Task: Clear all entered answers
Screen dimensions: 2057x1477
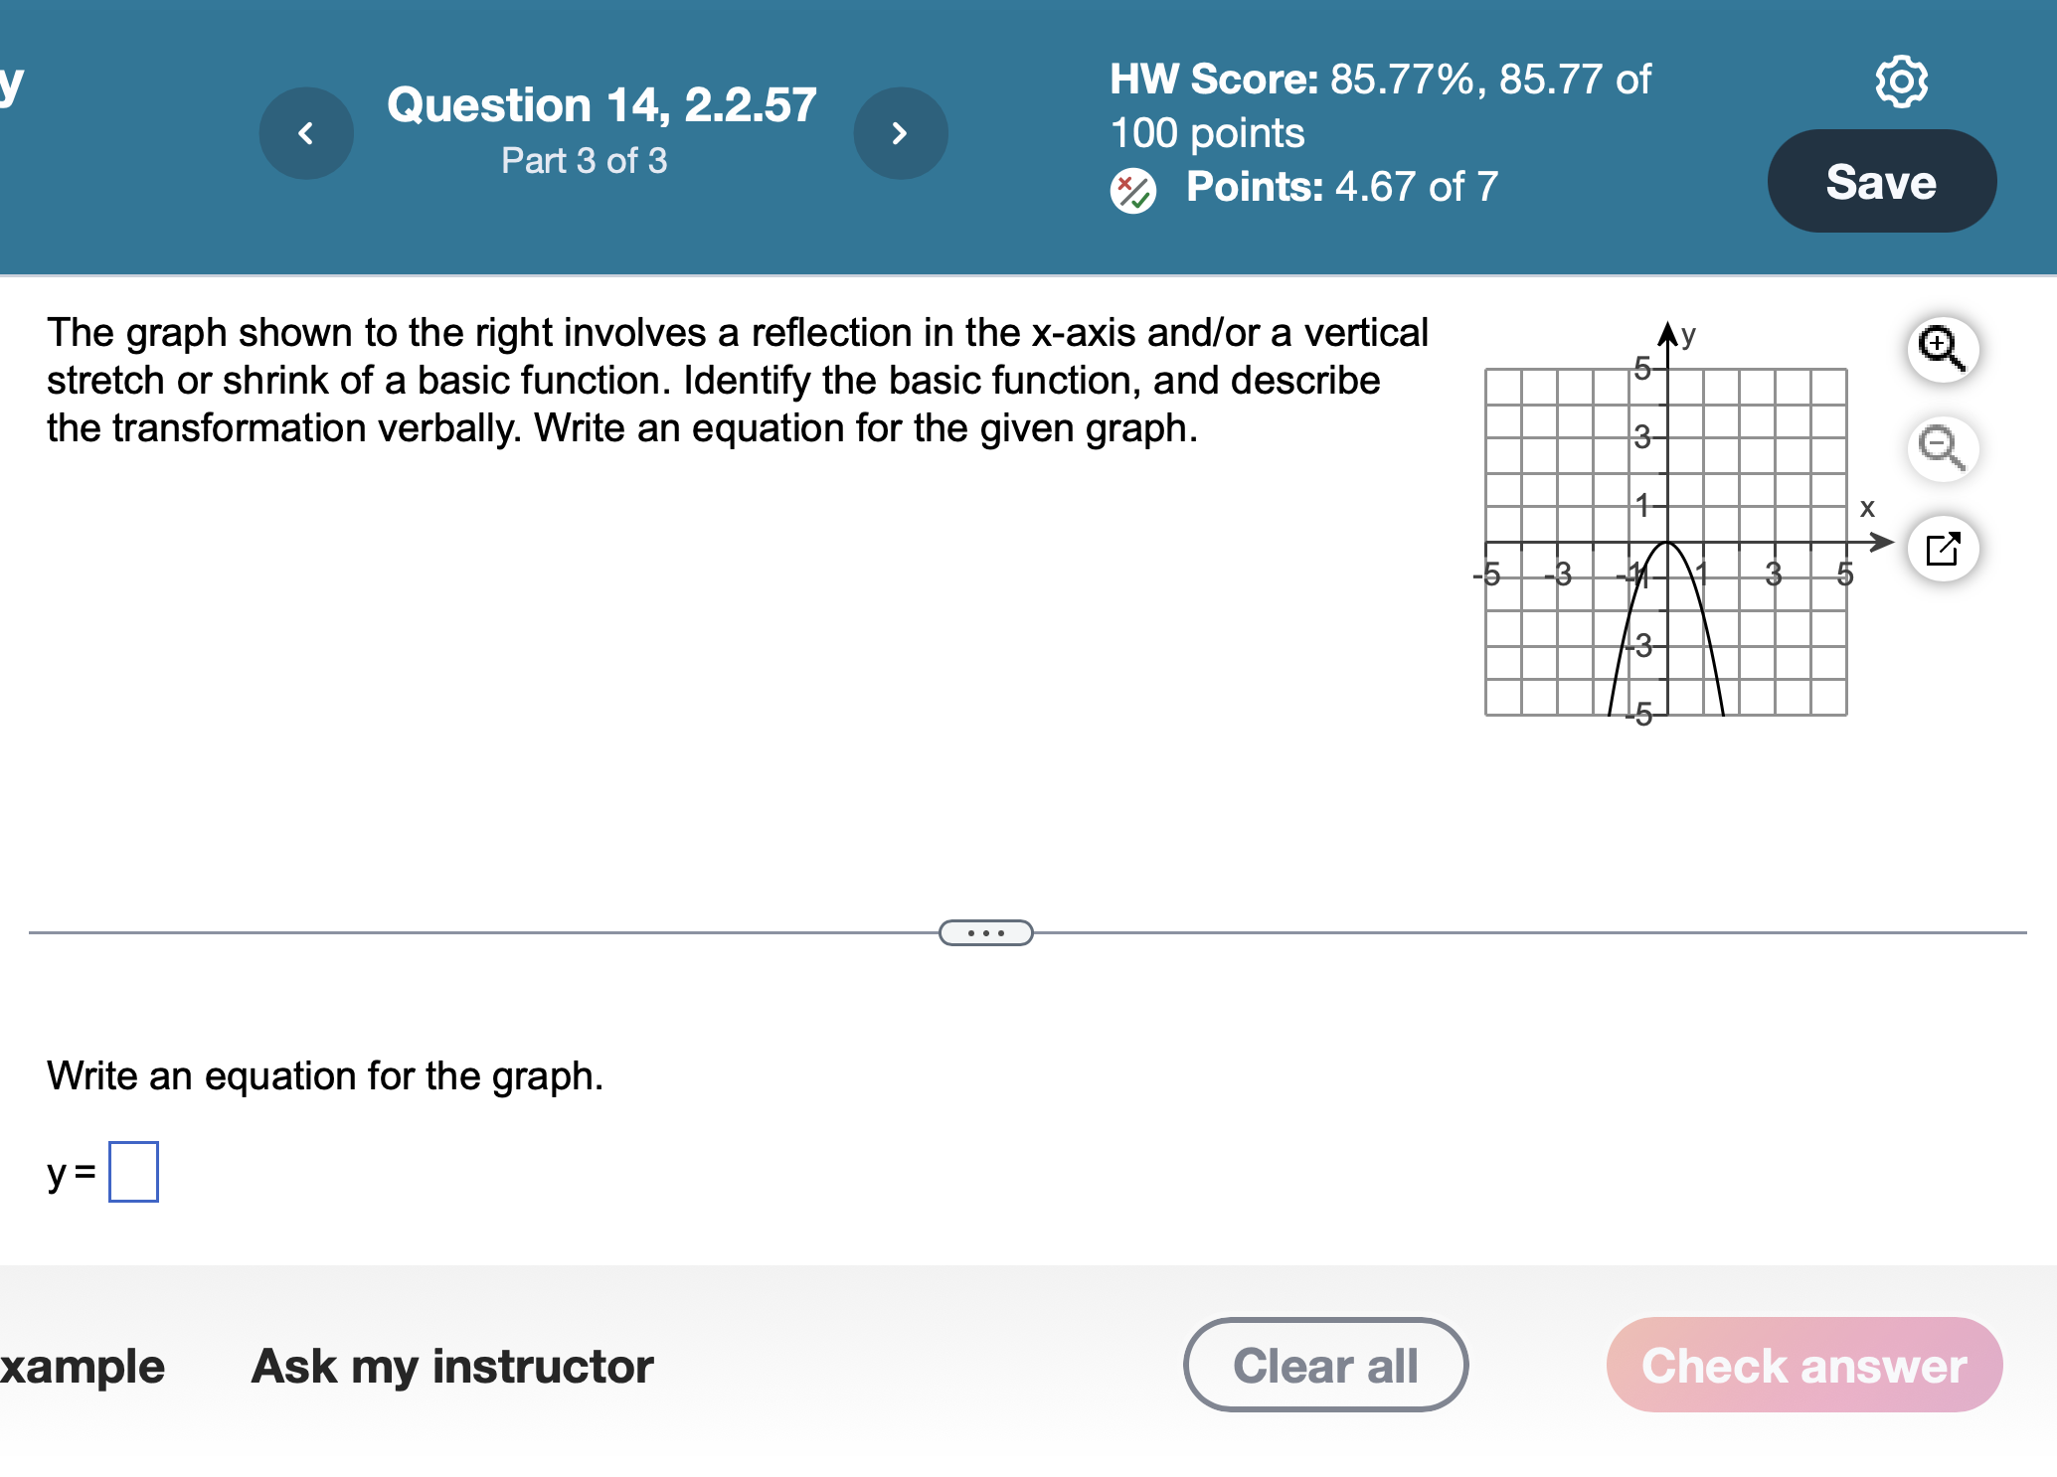Action: pos(1326,1365)
